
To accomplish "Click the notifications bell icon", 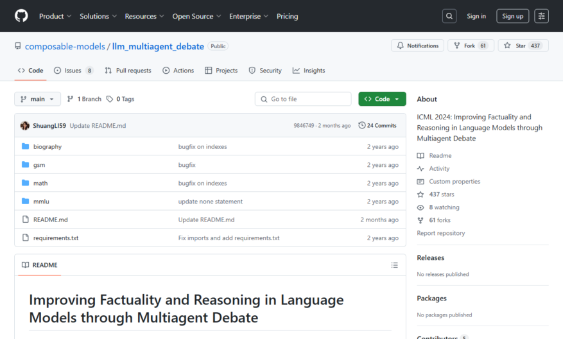I will tap(400, 46).
